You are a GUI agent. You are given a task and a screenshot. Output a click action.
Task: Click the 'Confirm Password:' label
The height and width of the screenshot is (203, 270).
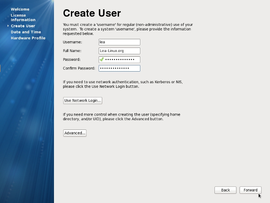(x=79, y=68)
